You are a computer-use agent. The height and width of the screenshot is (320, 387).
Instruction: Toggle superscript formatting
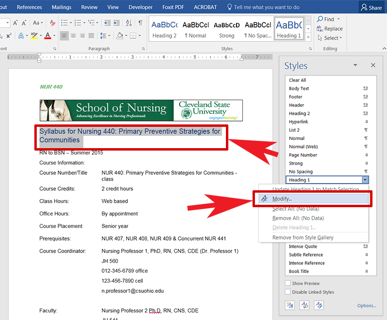coord(9,35)
